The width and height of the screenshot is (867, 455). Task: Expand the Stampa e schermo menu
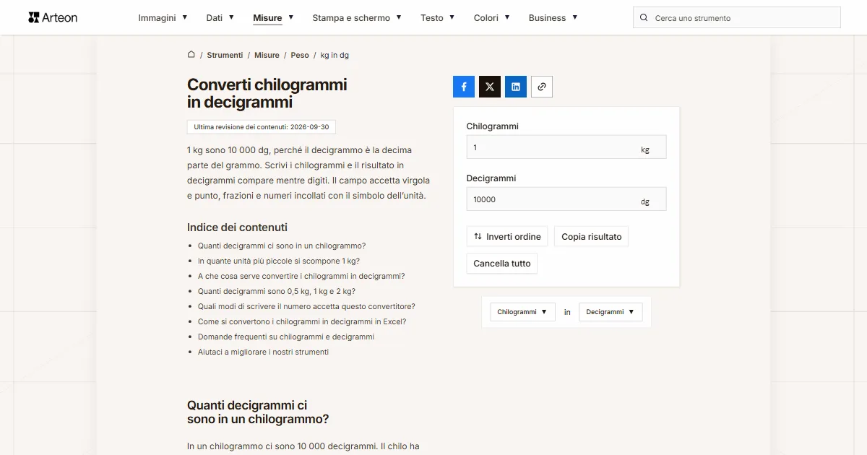pyautogui.click(x=357, y=17)
